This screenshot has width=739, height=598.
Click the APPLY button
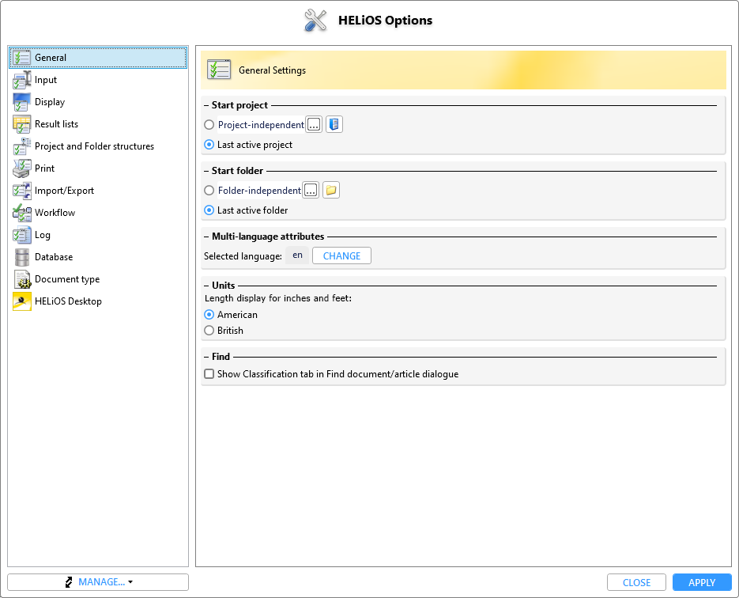[702, 582]
